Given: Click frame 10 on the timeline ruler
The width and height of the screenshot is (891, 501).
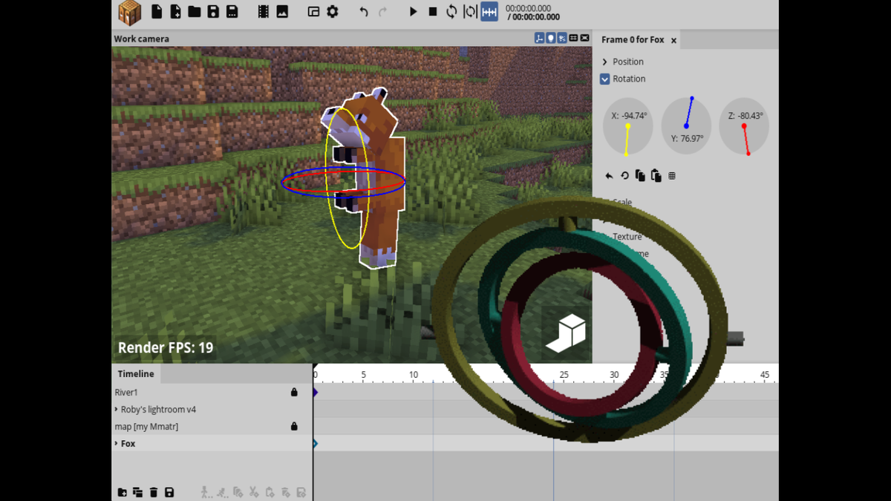Looking at the screenshot, I should (414, 374).
